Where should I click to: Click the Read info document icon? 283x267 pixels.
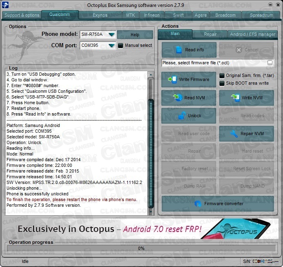pos(179,50)
